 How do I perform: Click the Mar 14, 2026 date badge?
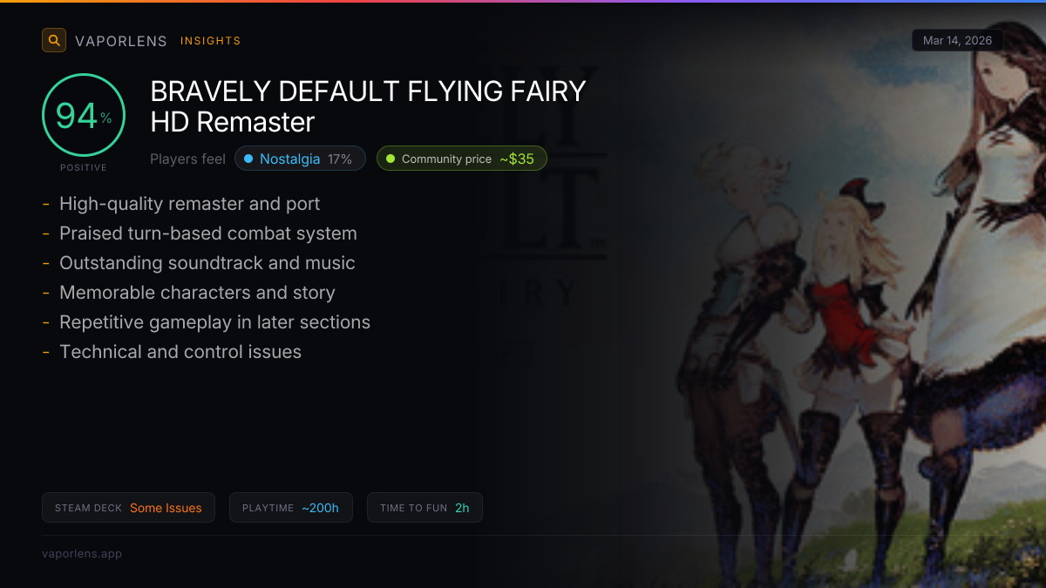pyautogui.click(x=957, y=41)
